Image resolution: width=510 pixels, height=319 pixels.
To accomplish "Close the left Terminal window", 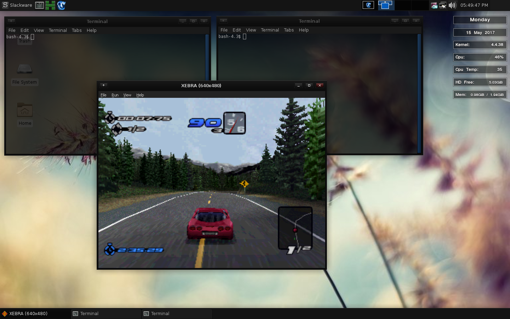I will (x=204, y=21).
